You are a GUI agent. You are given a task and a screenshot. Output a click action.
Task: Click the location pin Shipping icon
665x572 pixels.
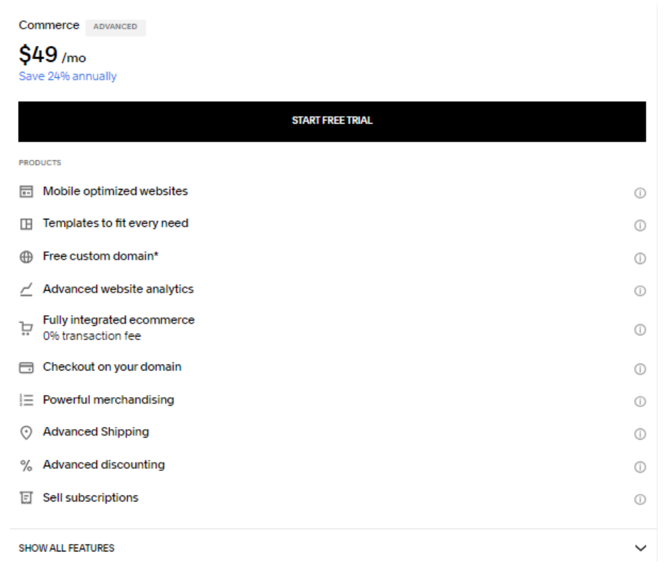click(x=27, y=433)
